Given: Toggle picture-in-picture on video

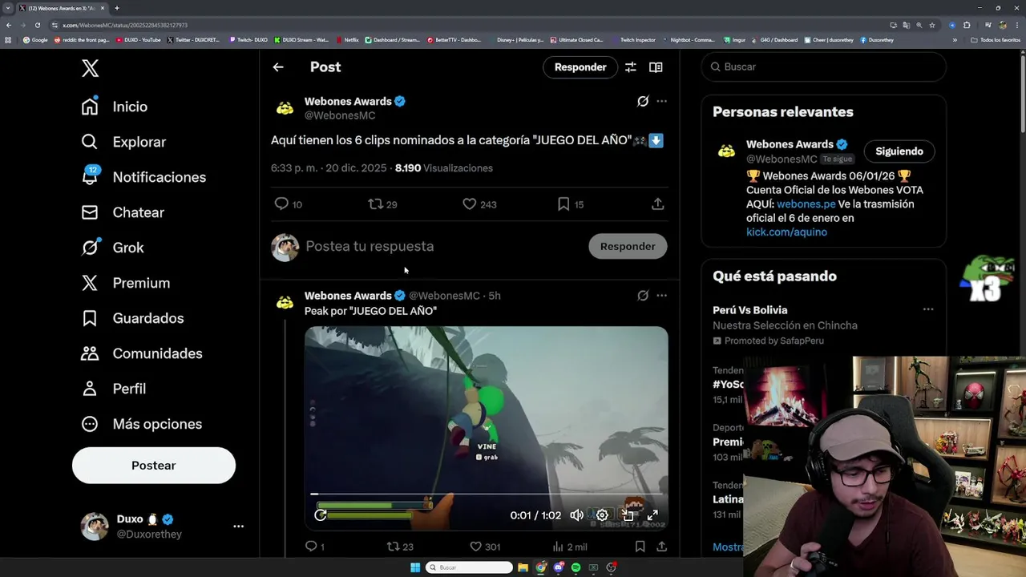Looking at the screenshot, I should point(628,515).
